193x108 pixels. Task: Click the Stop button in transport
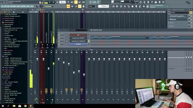53,2
